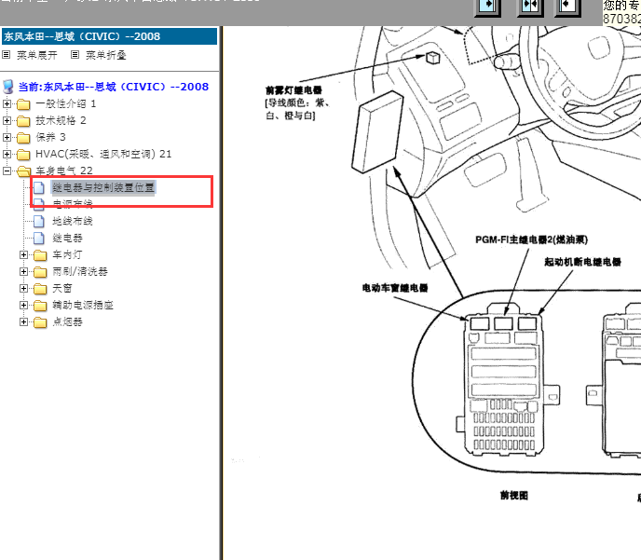Click the folder icon of 天窗

pyautogui.click(x=40, y=289)
